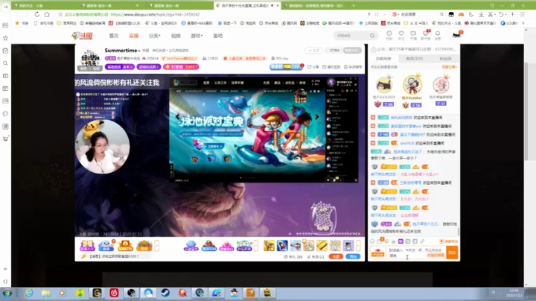Image resolution: width=536 pixels, height=301 pixels.
Task: Click the gold bar gift icon
Action: (x=322, y=245)
